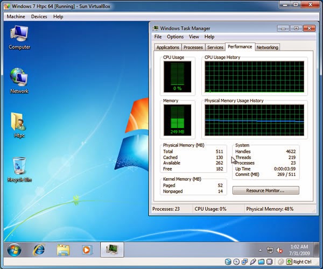Image resolution: width=323 pixels, height=269 pixels.
Task: Open the Network desktop icon
Action: 19,81
